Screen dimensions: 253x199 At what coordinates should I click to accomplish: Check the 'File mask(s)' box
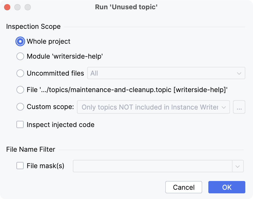coord(20,166)
